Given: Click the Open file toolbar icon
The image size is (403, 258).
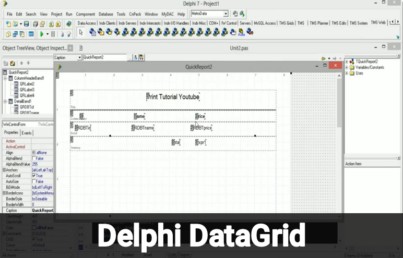Looking at the screenshot, I should [16, 24].
